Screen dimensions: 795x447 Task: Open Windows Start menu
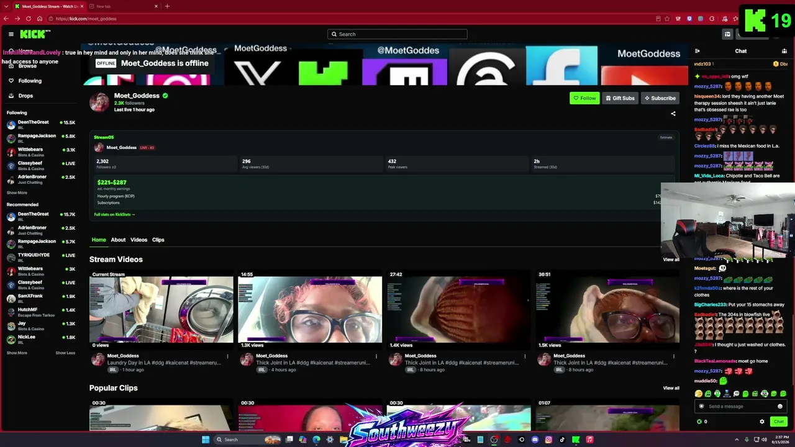point(206,440)
